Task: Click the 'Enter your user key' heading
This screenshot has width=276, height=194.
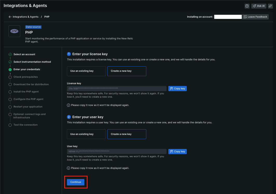Action: (x=88, y=117)
